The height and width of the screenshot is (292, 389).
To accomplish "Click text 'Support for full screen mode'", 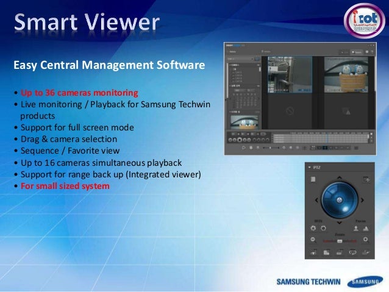I will point(77,127).
